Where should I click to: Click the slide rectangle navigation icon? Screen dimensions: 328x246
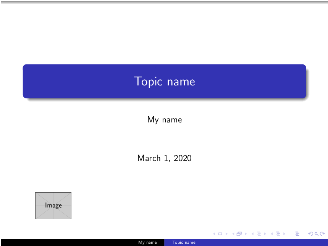220,234
